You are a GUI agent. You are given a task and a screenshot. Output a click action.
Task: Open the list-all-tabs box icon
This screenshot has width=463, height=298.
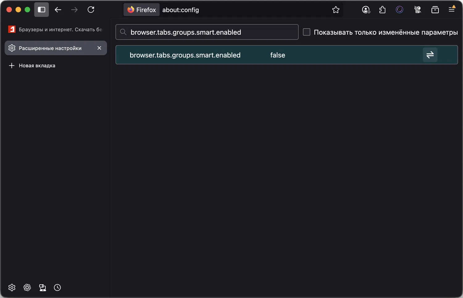[435, 10]
